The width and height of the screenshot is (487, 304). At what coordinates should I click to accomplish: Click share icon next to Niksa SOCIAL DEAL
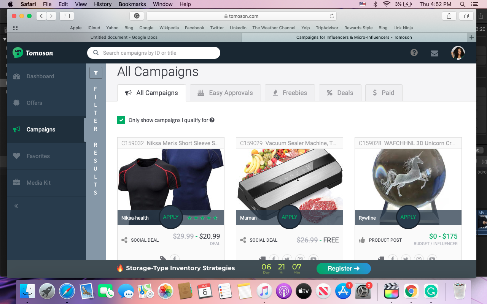(124, 240)
